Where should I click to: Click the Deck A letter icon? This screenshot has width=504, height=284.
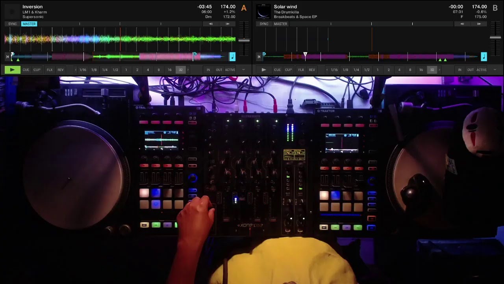[244, 8]
